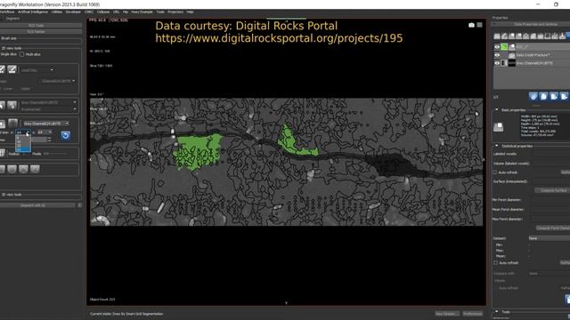Viewport: 570px width, 320px height.
Task: Click the camera snapshot icon in the viewport
Action: (471, 25)
